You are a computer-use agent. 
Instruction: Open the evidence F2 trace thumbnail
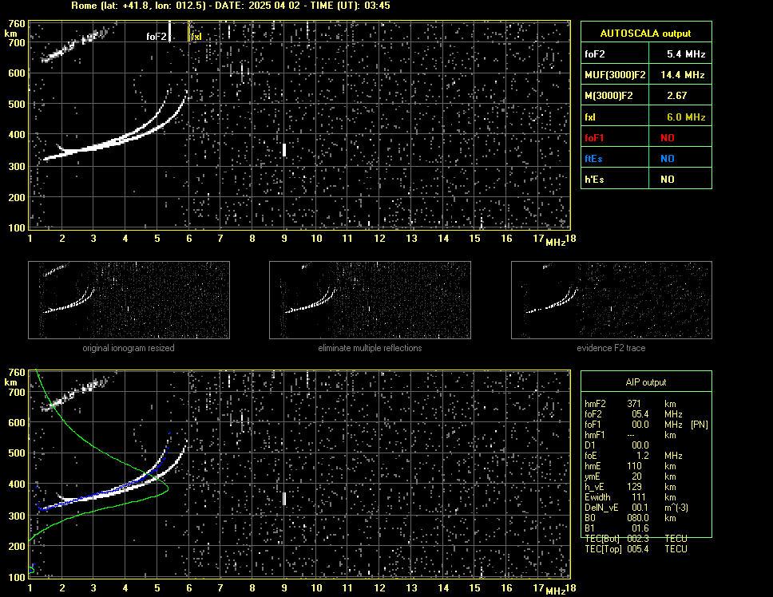pyautogui.click(x=612, y=300)
